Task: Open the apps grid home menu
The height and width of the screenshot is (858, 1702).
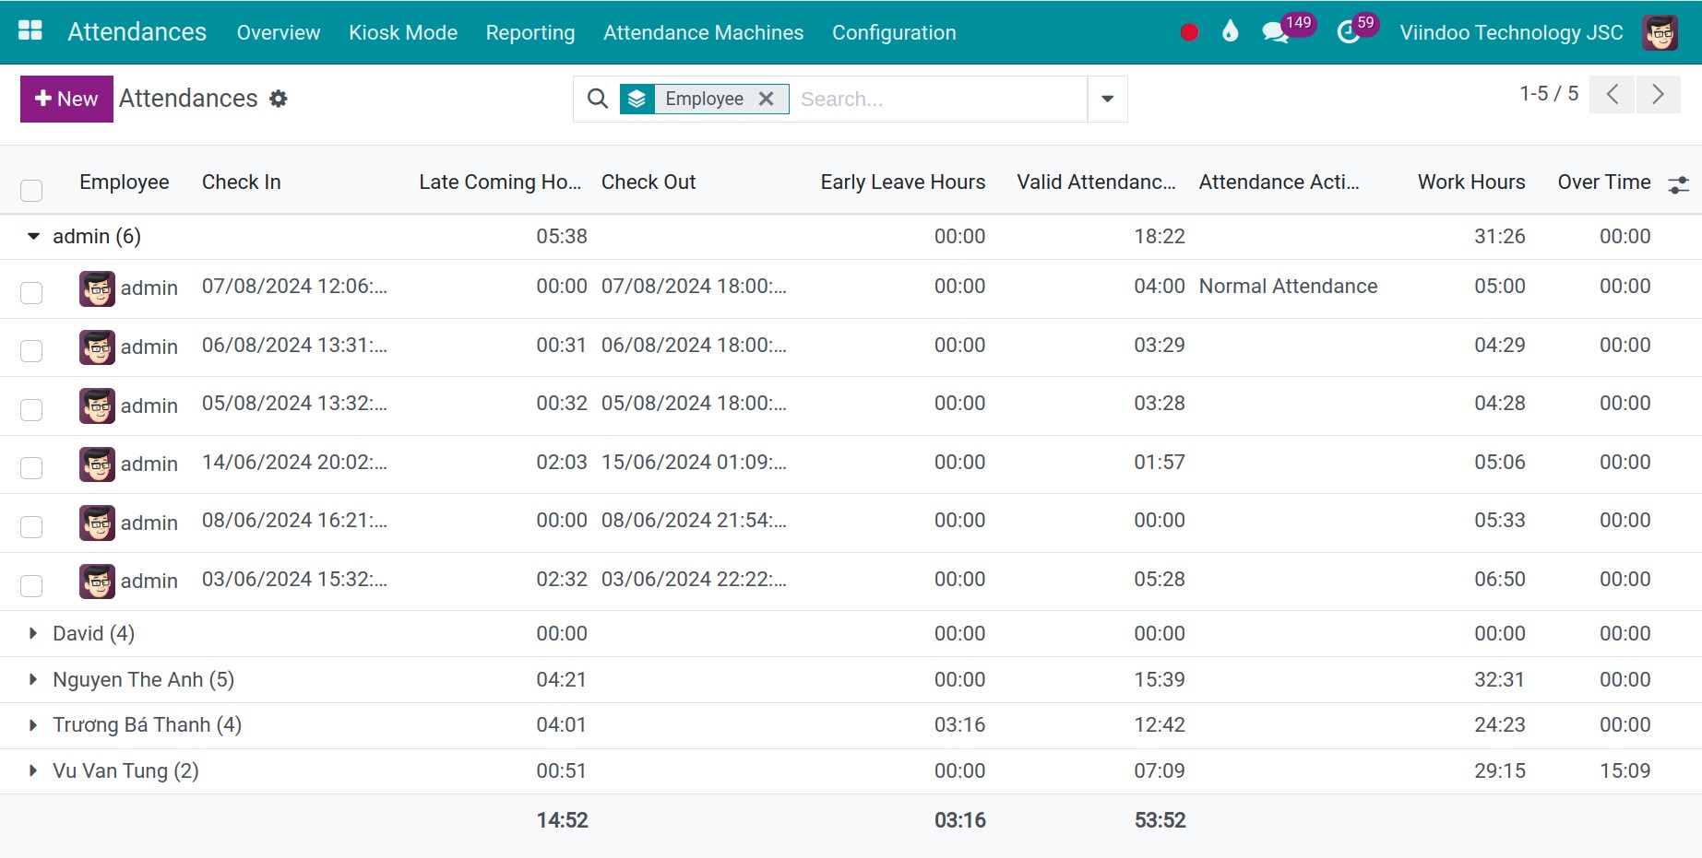Action: pyautogui.click(x=30, y=31)
